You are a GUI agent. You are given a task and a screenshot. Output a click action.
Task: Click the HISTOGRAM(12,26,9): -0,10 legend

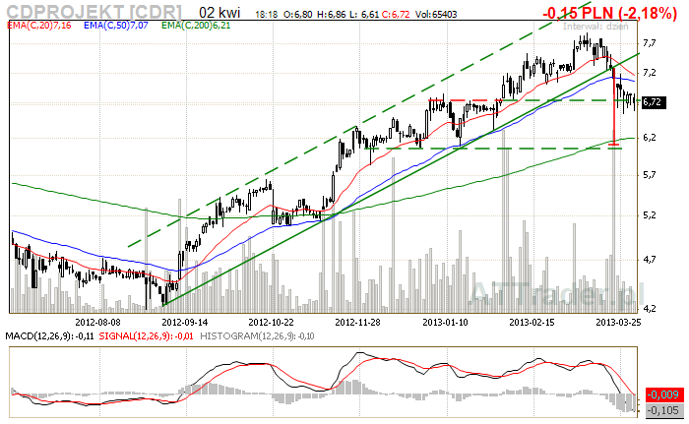click(257, 336)
